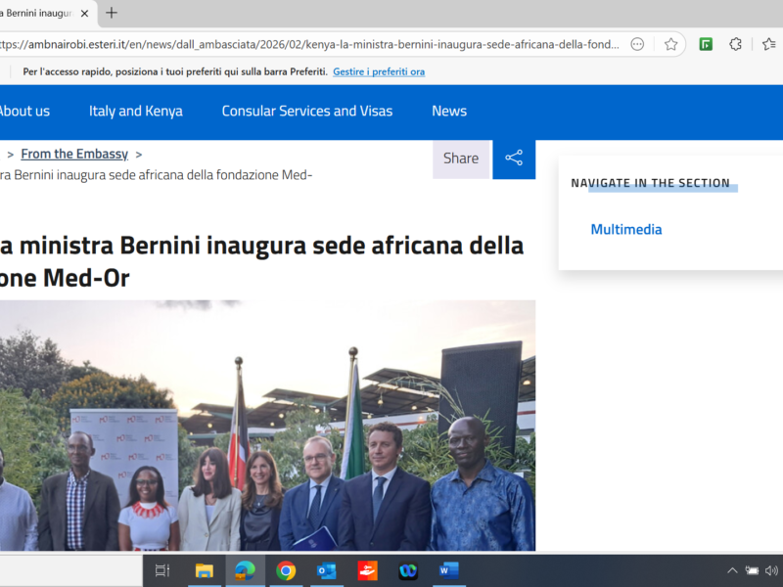The width and height of the screenshot is (783, 587).
Task: Open Outlook from the taskbar
Action: click(326, 571)
